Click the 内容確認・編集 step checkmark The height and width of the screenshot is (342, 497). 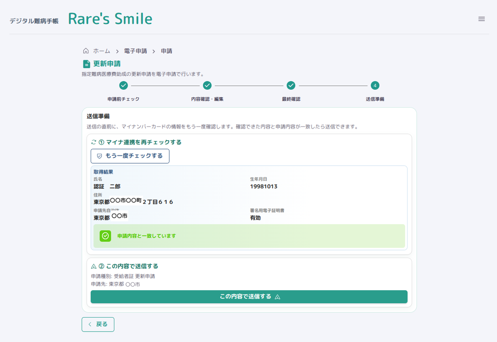pyautogui.click(x=207, y=86)
